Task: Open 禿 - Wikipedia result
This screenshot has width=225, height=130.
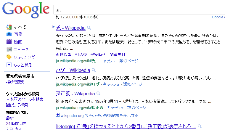Action: coord(70,28)
